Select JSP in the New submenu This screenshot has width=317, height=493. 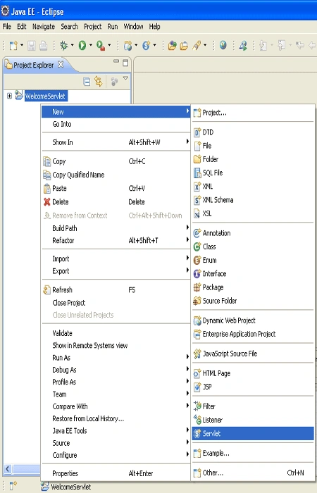(252, 387)
